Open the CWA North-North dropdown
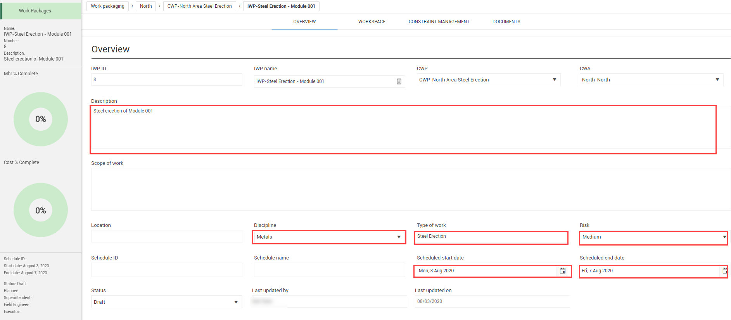The image size is (731, 320). (x=717, y=80)
